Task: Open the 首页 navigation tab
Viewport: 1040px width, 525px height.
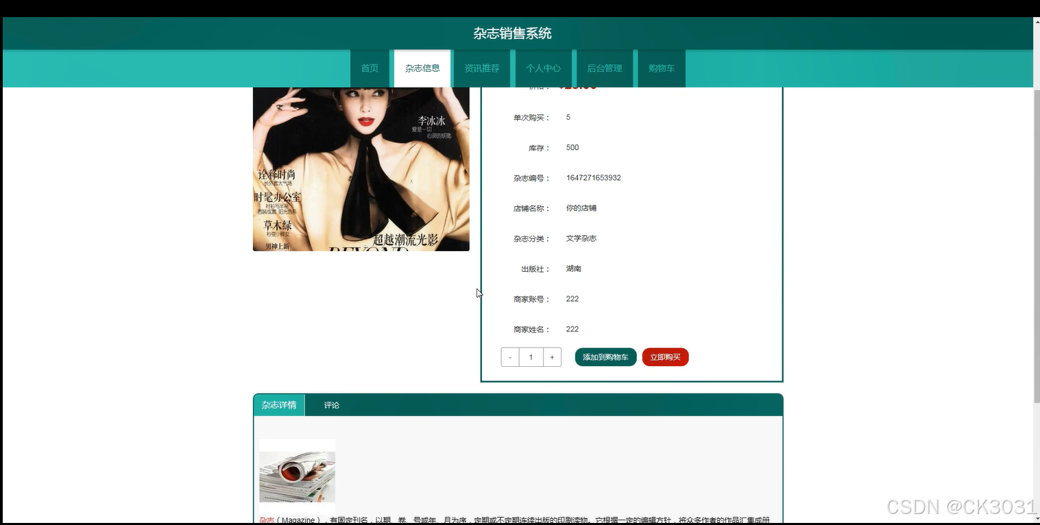Action: click(370, 68)
